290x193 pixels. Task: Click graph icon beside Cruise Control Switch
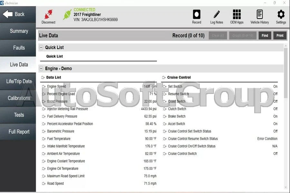pos(165,154)
